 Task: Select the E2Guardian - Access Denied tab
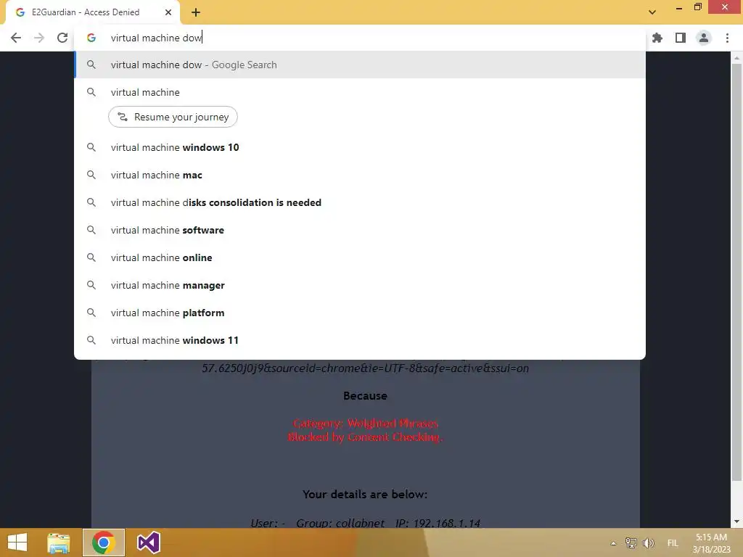(x=93, y=12)
